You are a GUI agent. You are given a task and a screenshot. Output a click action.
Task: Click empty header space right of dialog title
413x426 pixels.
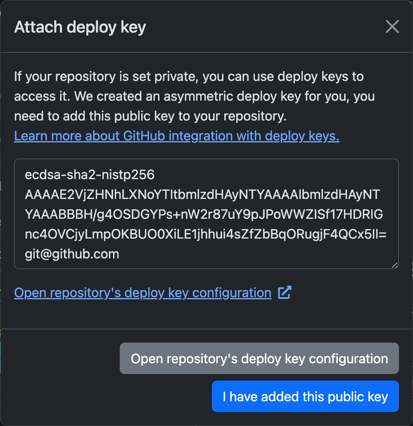point(264,27)
